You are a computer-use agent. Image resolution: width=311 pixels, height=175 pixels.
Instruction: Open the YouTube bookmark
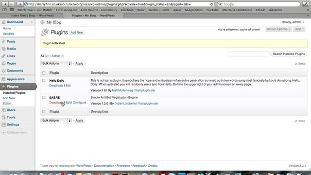[x=212, y=10]
